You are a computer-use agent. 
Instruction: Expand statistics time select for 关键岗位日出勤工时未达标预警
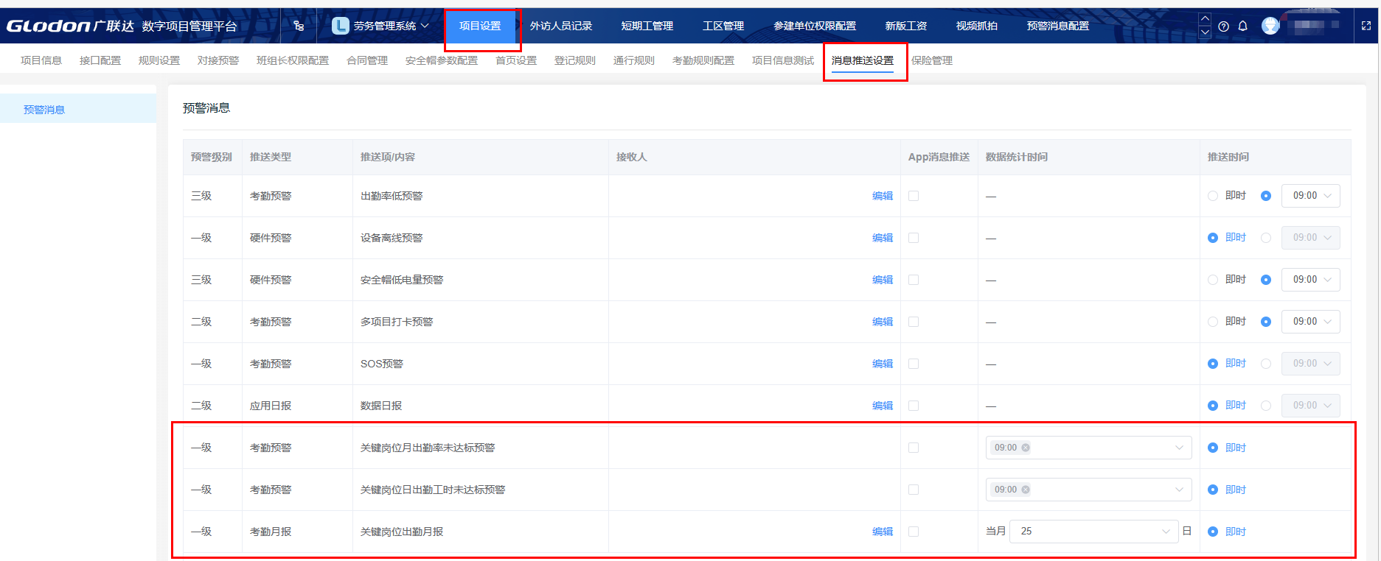[1089, 490]
